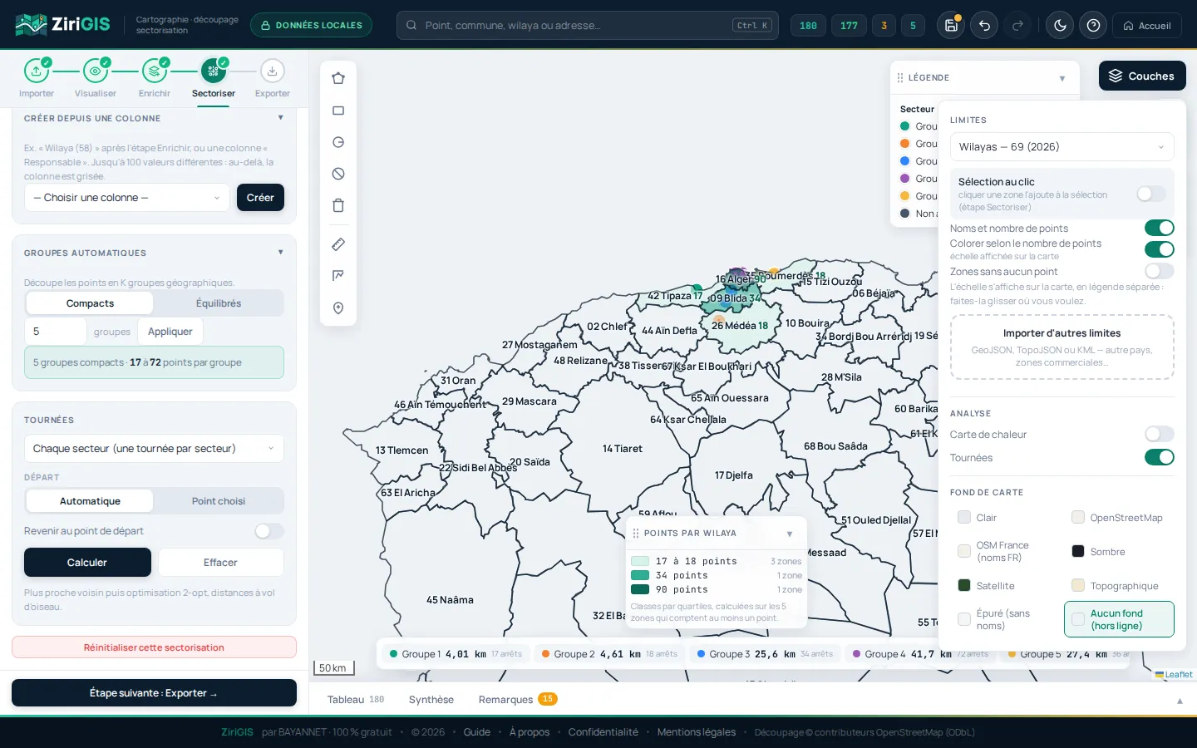Viewport: 1197px width, 748px height.
Task: Redo the last undone action
Action: click(1017, 26)
